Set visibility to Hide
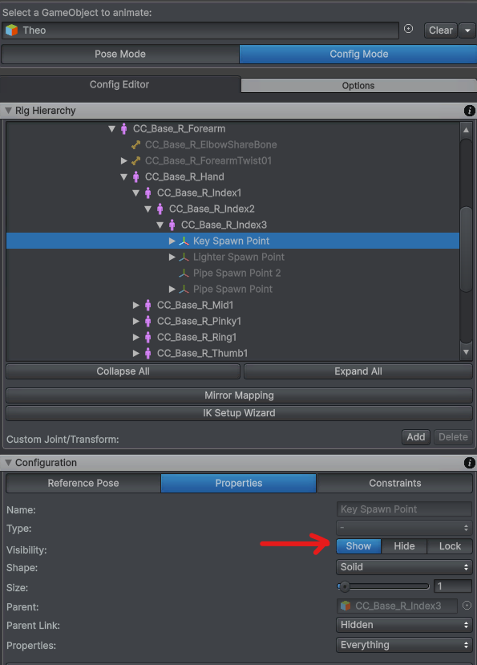Screen dimensions: 477x665 (404, 546)
